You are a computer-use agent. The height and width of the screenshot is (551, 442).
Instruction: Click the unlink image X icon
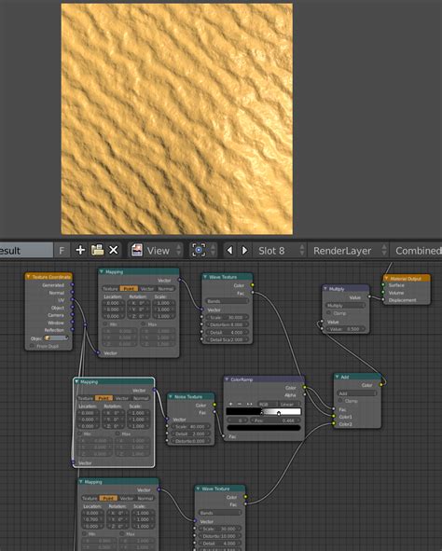tap(114, 250)
